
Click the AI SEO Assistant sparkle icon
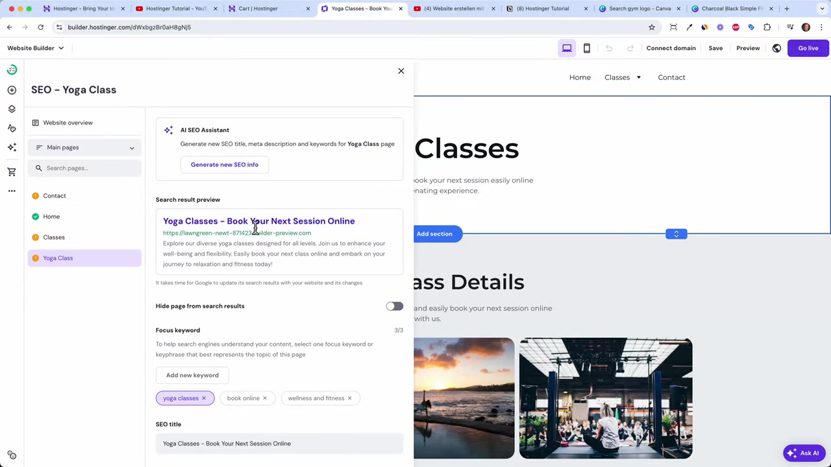168,130
